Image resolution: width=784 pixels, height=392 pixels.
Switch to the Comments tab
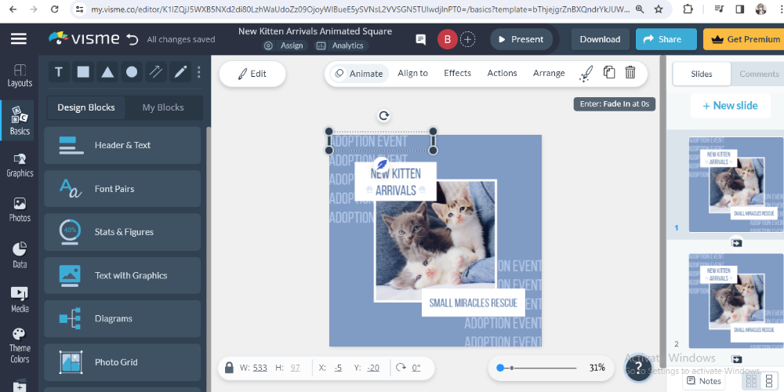[759, 74]
